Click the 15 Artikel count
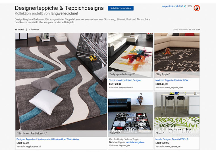Viewport: 216px width, 154px height. click(19, 30)
